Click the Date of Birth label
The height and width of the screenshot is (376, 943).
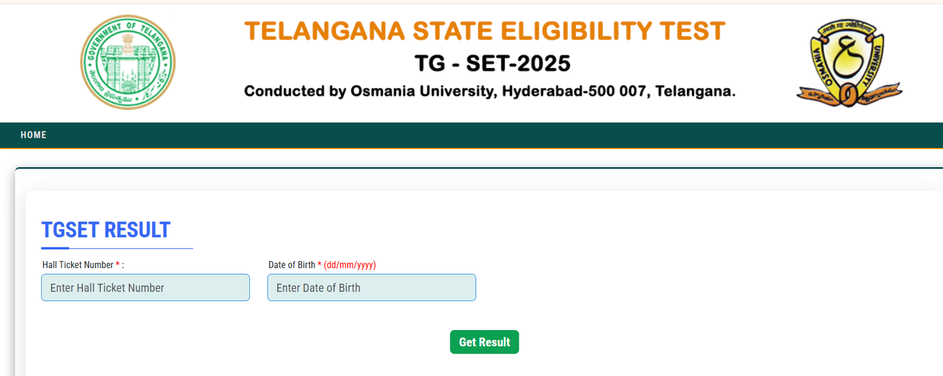coord(292,265)
